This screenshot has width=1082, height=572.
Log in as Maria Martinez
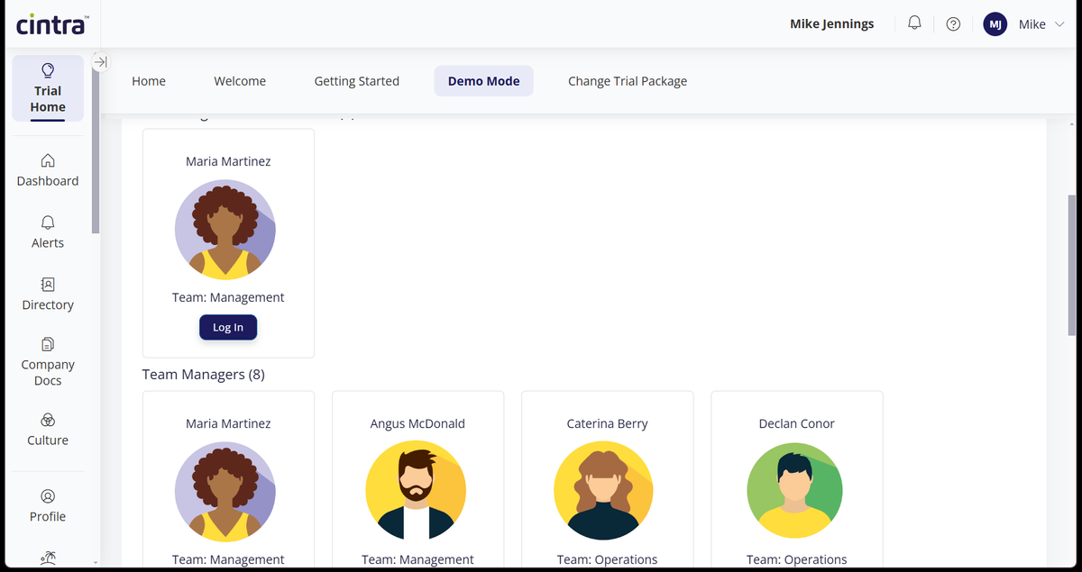228,327
